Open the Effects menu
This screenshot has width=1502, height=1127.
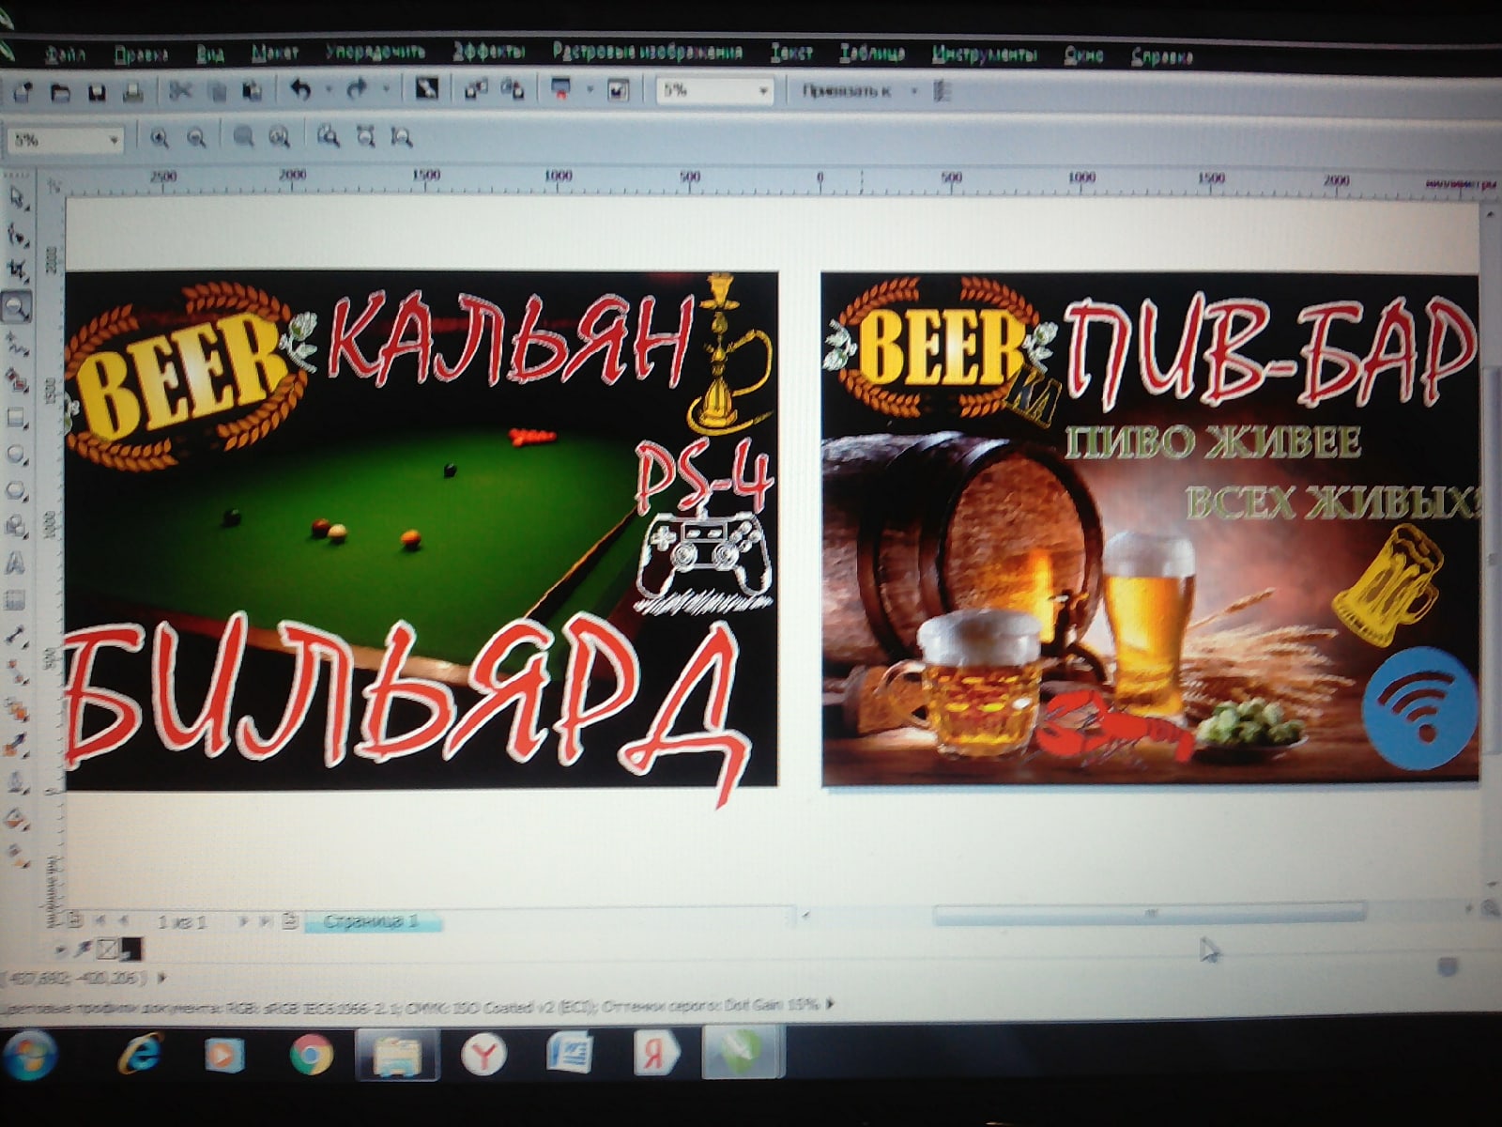click(x=489, y=52)
